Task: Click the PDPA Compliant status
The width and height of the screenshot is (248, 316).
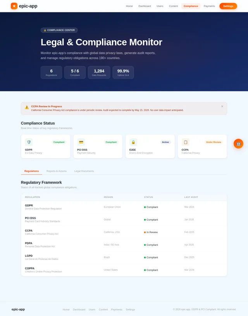Action: pos(151,245)
